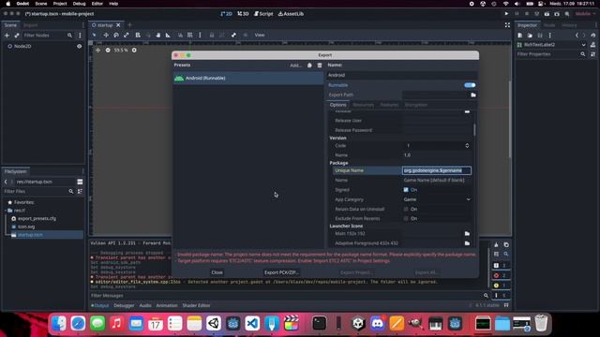Select export_presets.cfg in FileSystem
600x337 pixels.
[37, 218]
